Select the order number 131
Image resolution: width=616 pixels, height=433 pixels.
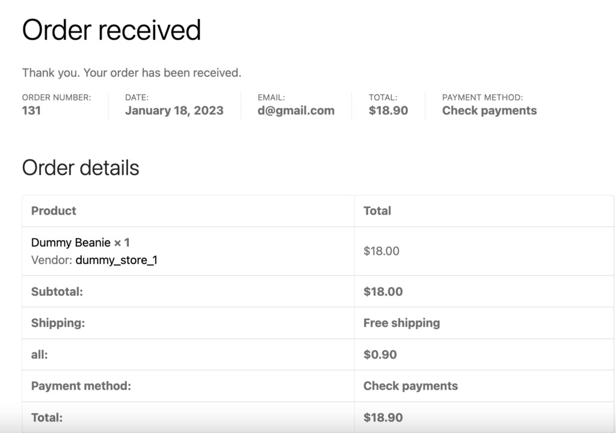[31, 111]
